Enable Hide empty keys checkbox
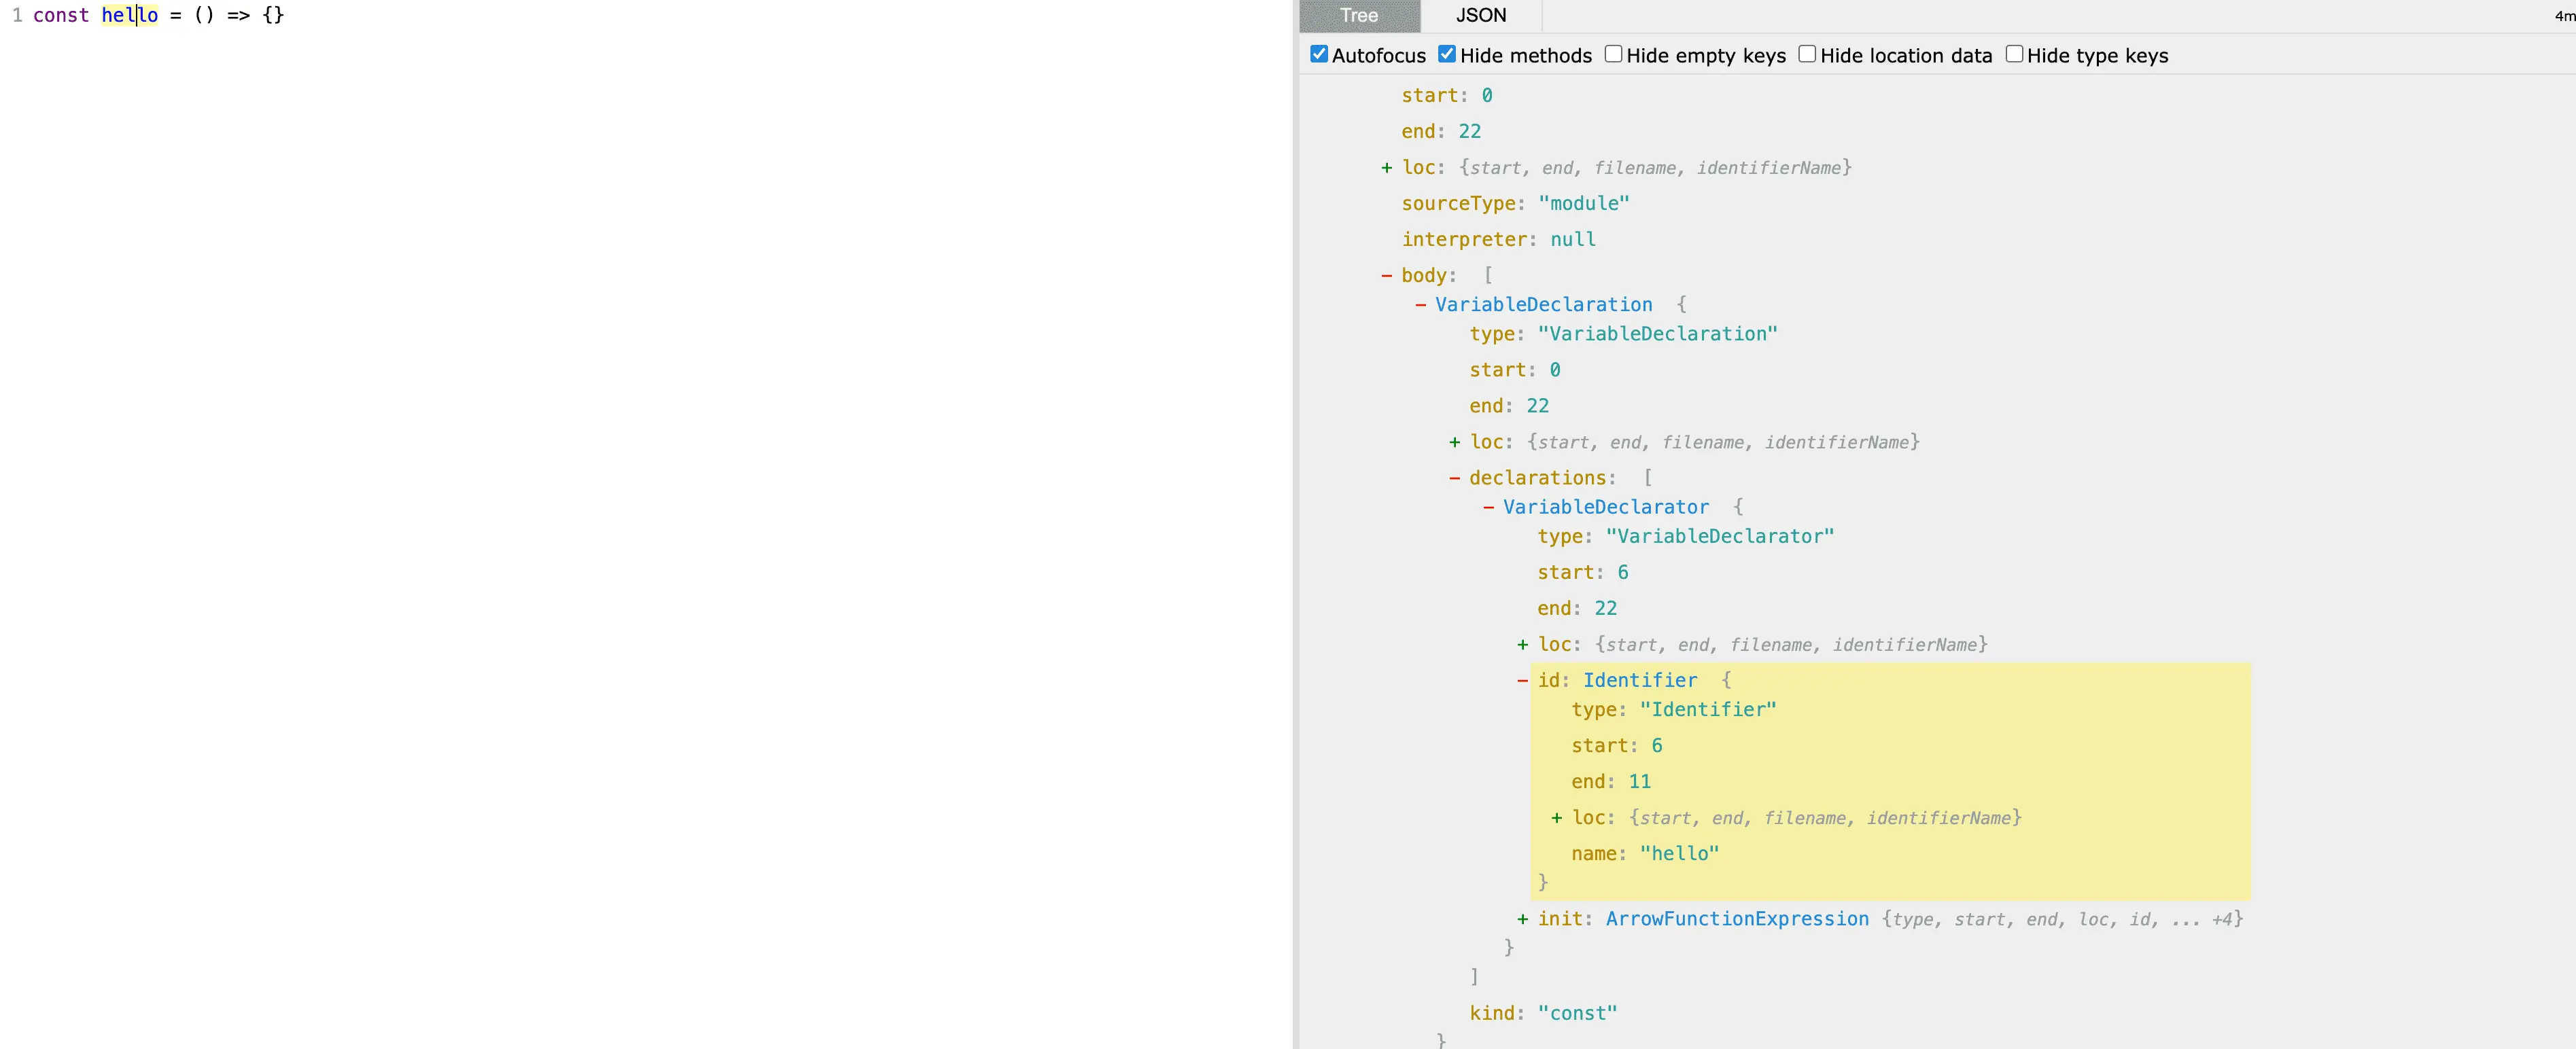Screen dimensions: 2576x1049 [x=1613, y=55]
